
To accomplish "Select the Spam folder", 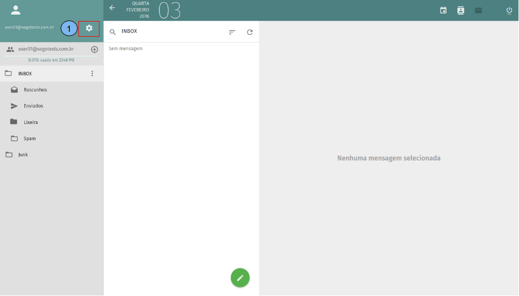I will tap(30, 139).
